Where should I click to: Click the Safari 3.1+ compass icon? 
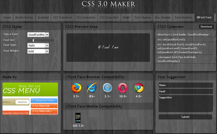tap(107, 88)
